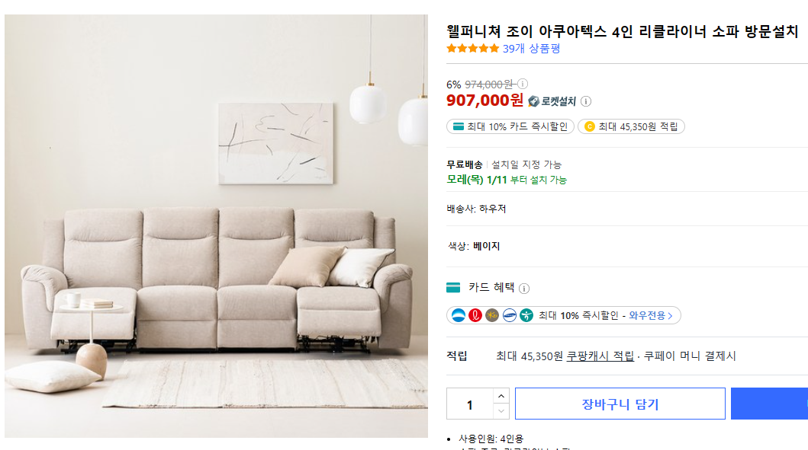Expand 와우전용 card discount details
Screen dimensions: 808x450
[650, 315]
